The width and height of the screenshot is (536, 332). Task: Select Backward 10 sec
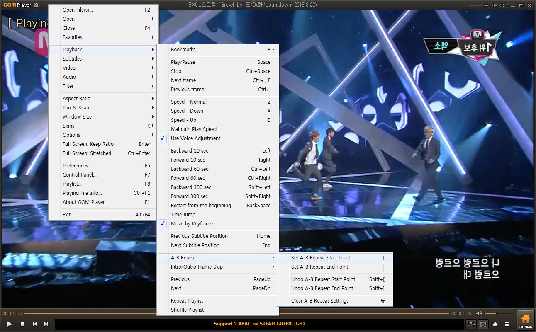[218, 151]
